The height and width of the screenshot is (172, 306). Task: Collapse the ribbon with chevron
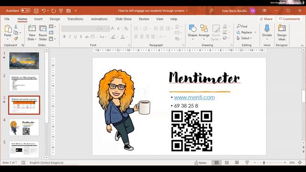pyautogui.click(x=302, y=45)
